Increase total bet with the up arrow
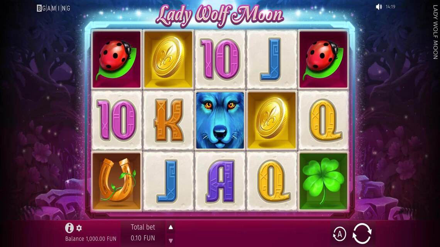Image resolution: width=440 pixels, height=247 pixels. click(x=171, y=227)
